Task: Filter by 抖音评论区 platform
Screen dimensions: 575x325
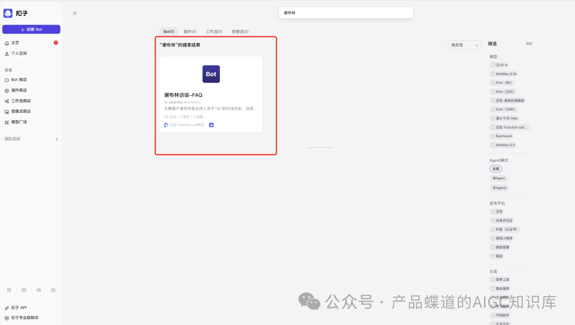Action: point(502,221)
